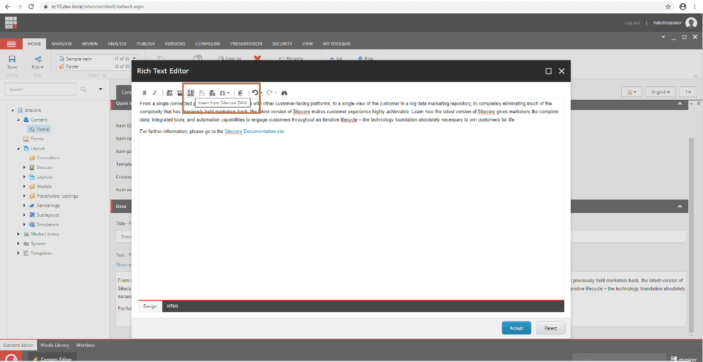Collapse the Data section chevron
703x362 pixels.
(x=680, y=207)
